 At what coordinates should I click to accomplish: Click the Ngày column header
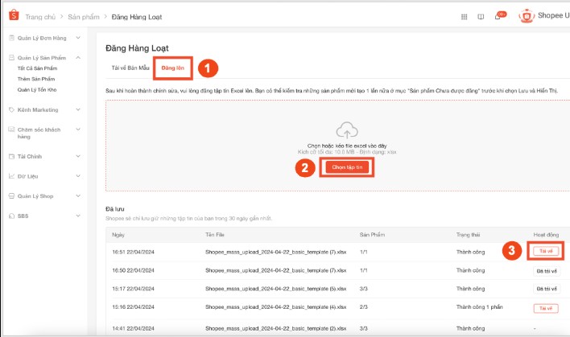[118, 235]
